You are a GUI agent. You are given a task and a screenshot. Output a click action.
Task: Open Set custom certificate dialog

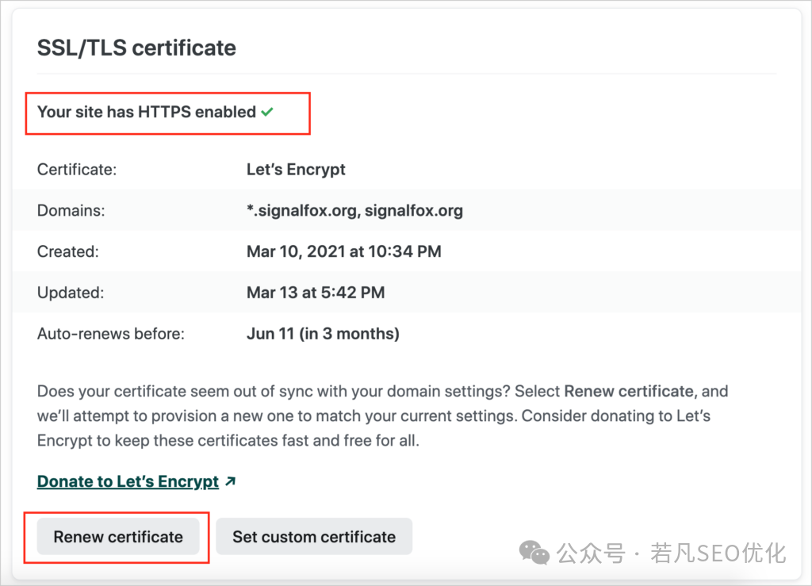coord(314,537)
